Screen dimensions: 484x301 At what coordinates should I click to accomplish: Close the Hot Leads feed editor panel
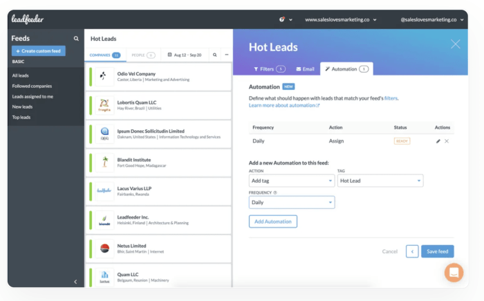pyautogui.click(x=455, y=44)
